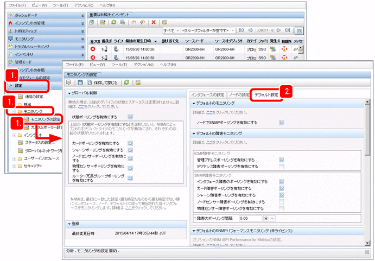
Task: Sort by 最後の発生日時 column header
Action: [138, 41]
